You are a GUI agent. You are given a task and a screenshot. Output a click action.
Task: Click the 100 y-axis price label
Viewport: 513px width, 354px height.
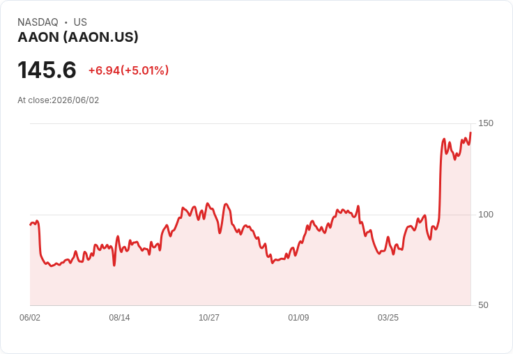click(486, 215)
